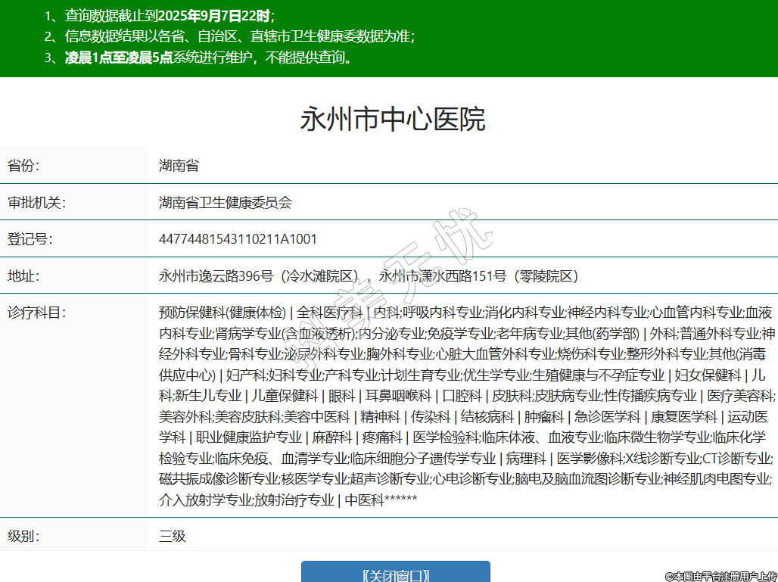Click the 中医科****** entry
The height and width of the screenshot is (582, 778).
381,500
